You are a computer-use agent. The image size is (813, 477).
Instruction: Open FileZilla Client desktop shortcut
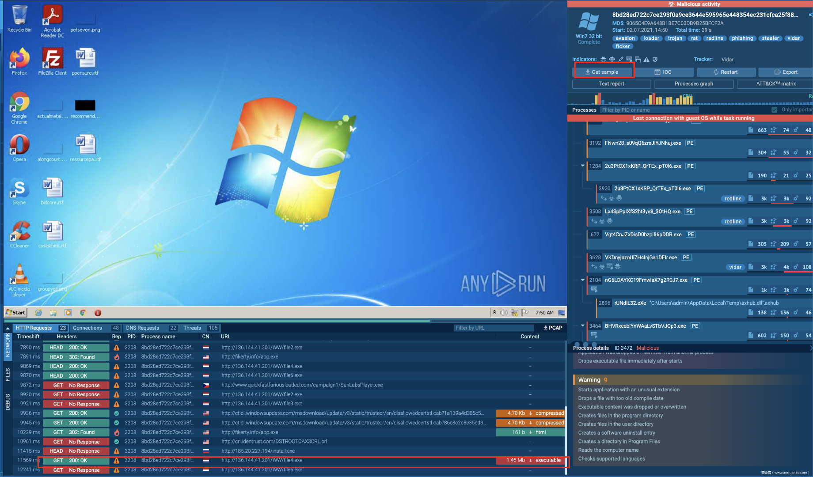[x=52, y=62]
